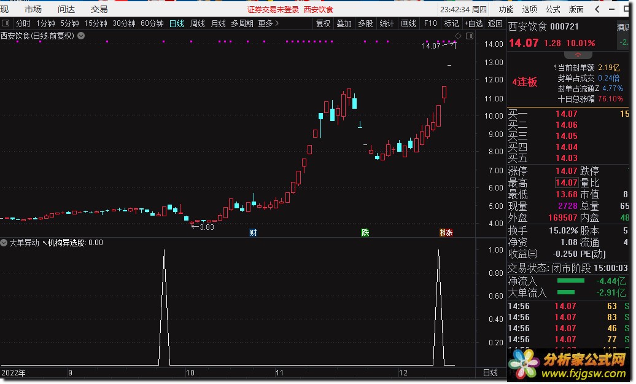Click the 当前封单额 2.19亿 value
636x384 pixels.
[609, 68]
